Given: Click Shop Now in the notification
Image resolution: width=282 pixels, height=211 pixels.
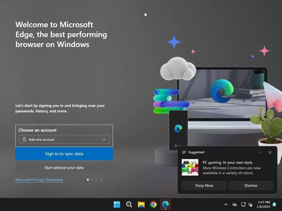Looking at the screenshot, I should click(x=204, y=185).
